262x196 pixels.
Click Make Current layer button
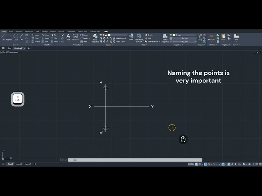click(120, 38)
